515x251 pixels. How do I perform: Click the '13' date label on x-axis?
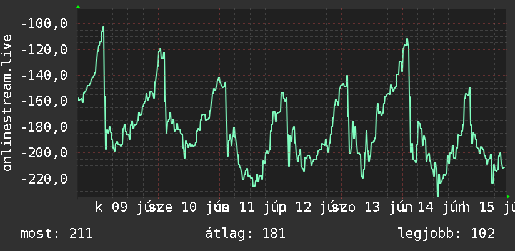pyautogui.click(x=372, y=207)
